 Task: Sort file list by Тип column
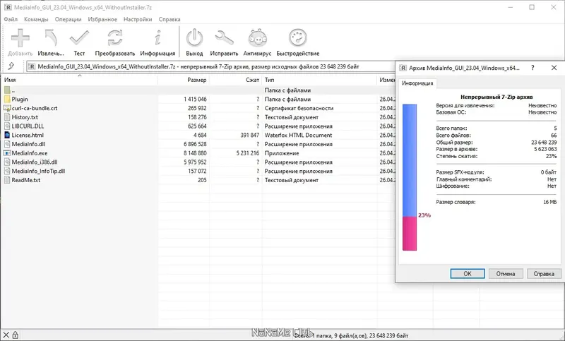pos(320,80)
